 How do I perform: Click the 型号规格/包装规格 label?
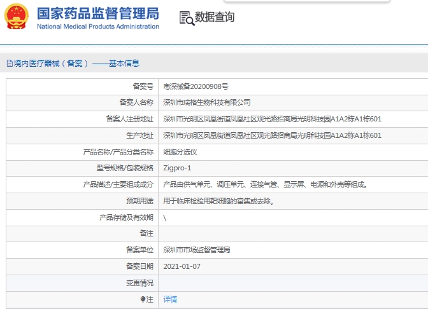125,168
